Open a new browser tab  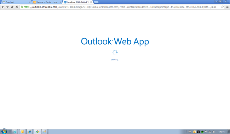point(96,2)
